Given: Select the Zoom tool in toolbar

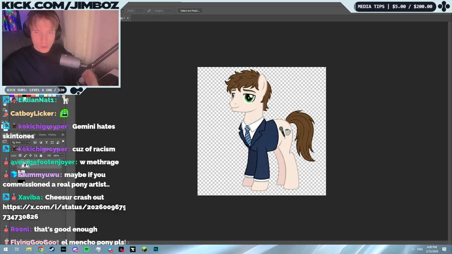Looking at the screenshot, I should 4,110.
